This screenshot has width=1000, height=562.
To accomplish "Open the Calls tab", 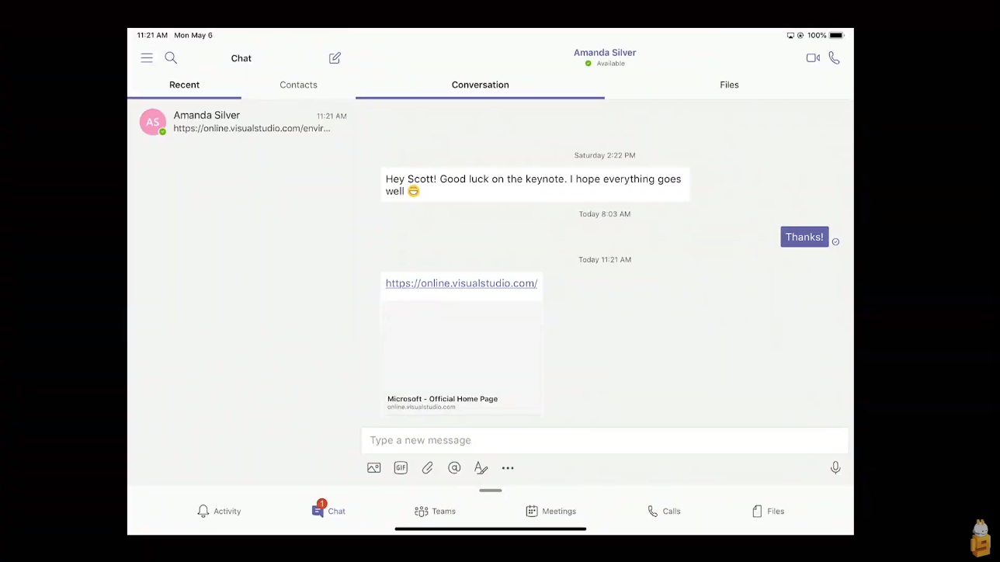I will 664,512.
